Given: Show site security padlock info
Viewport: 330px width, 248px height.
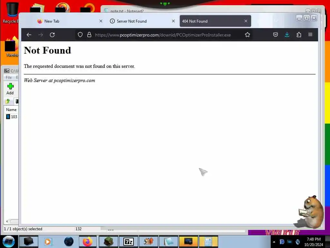Looking at the screenshot, I should [89, 35].
